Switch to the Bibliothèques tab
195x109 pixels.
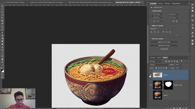[x=176, y=4]
